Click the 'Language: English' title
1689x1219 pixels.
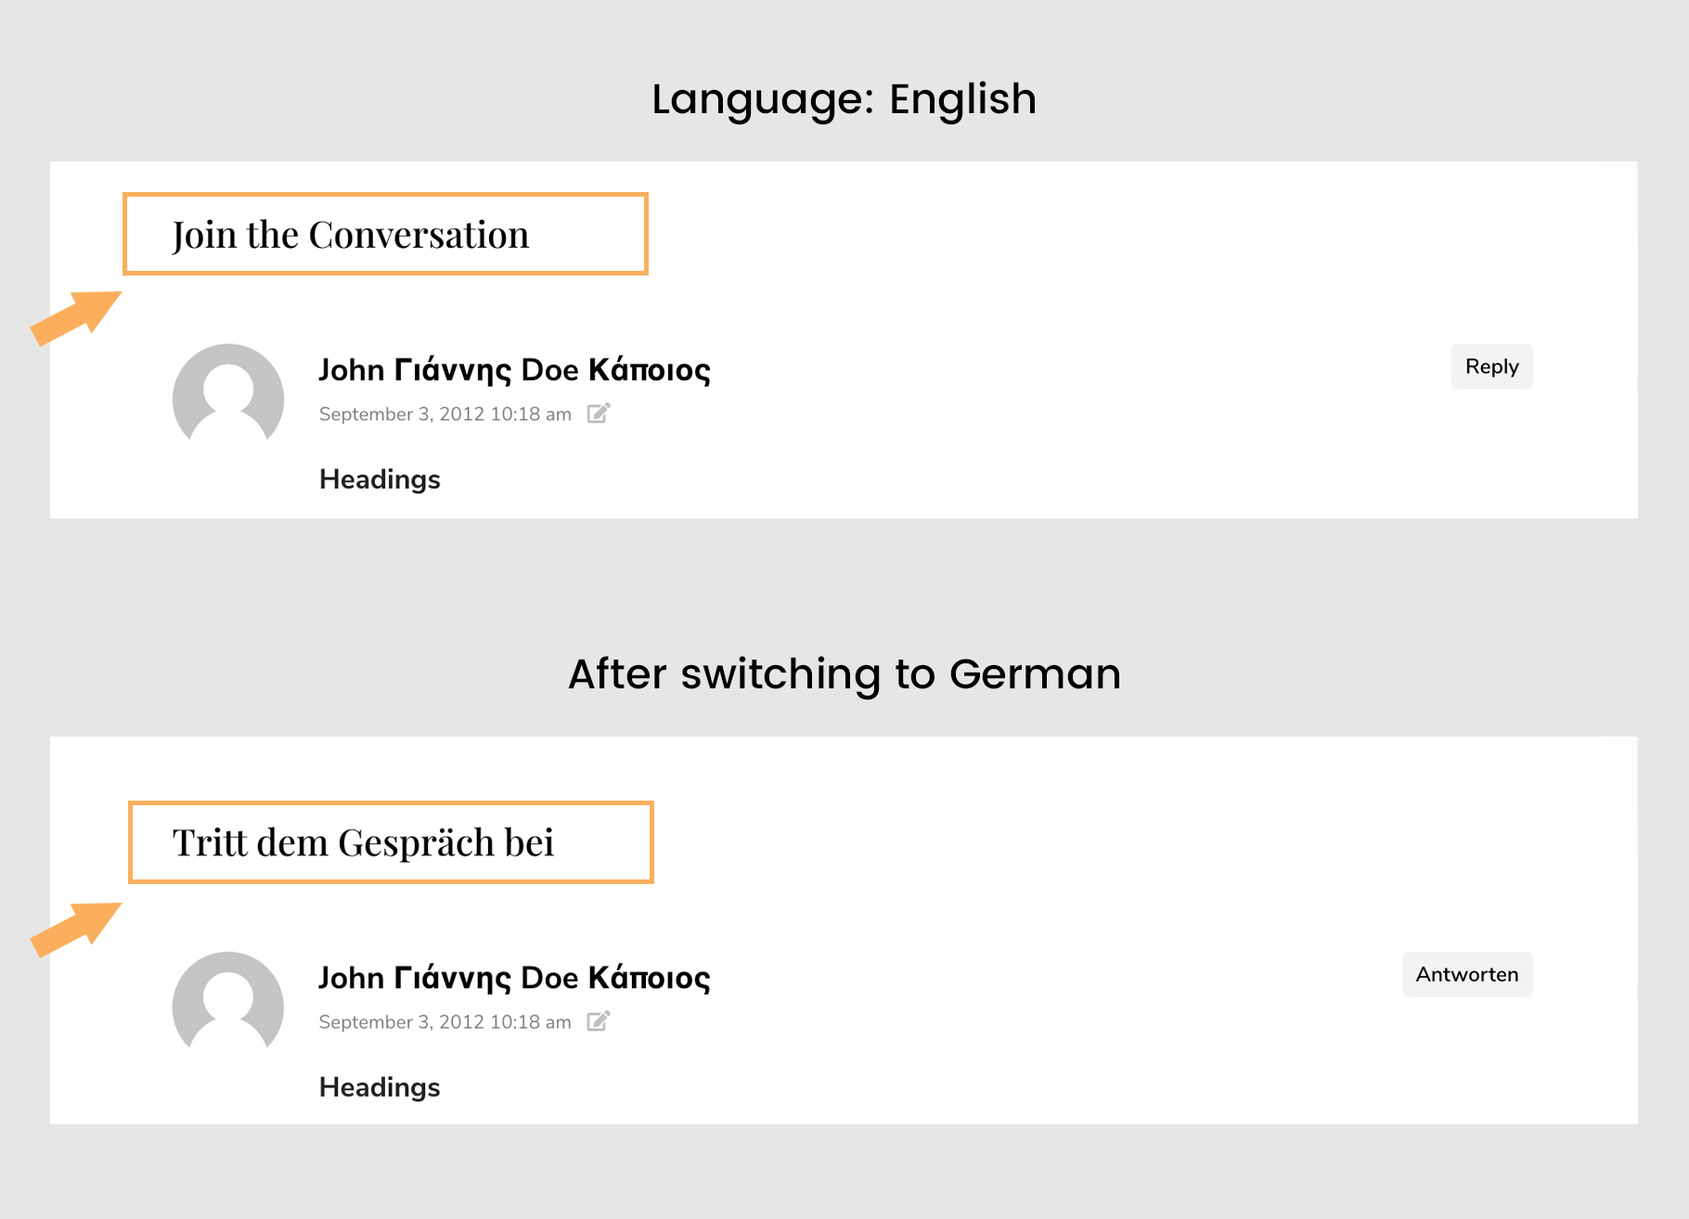tap(844, 99)
